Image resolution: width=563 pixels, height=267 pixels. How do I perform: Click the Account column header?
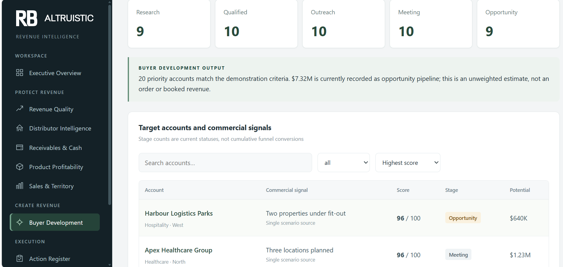point(154,190)
